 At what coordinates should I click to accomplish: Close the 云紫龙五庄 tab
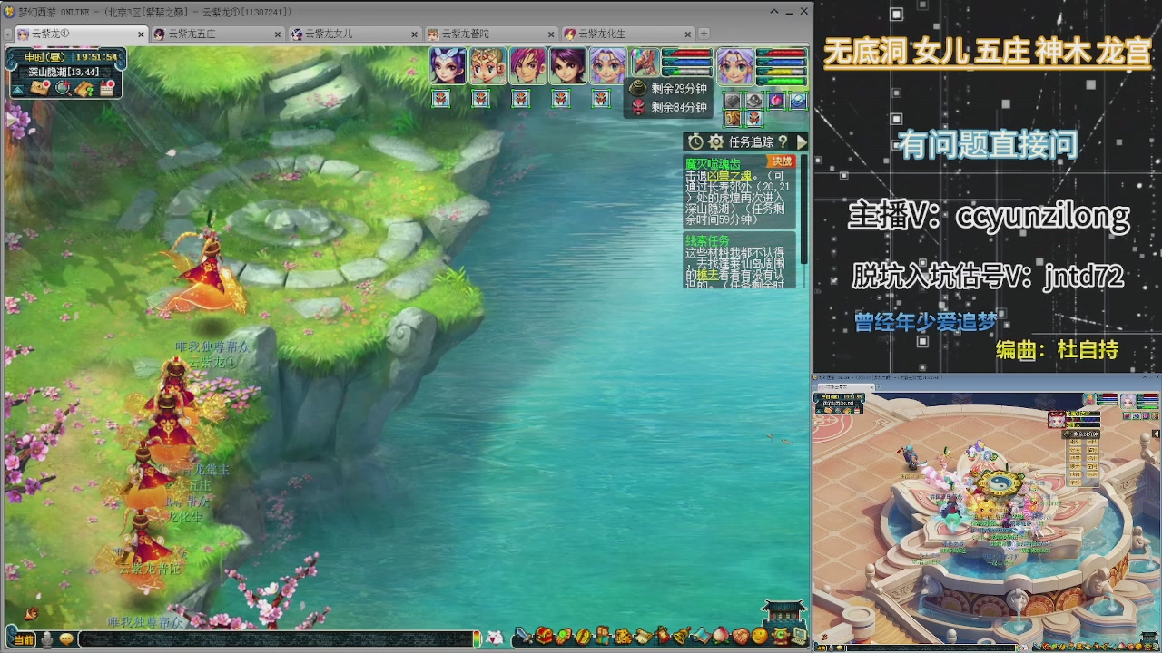point(278,34)
